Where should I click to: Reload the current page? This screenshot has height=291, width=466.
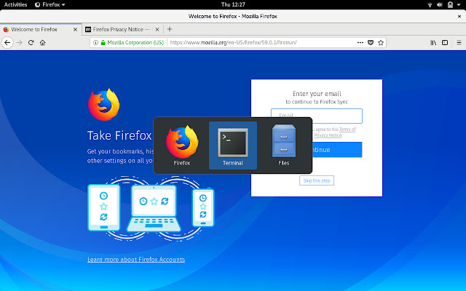(x=31, y=42)
